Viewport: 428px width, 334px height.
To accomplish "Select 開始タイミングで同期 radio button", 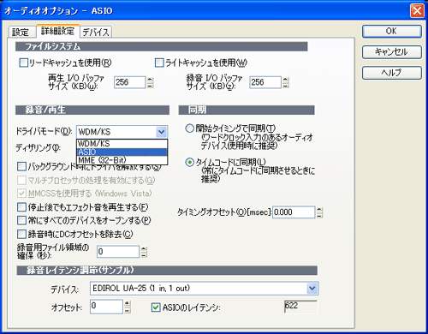I will coord(189,128).
